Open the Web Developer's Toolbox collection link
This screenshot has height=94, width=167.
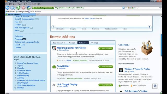pos(136,91)
